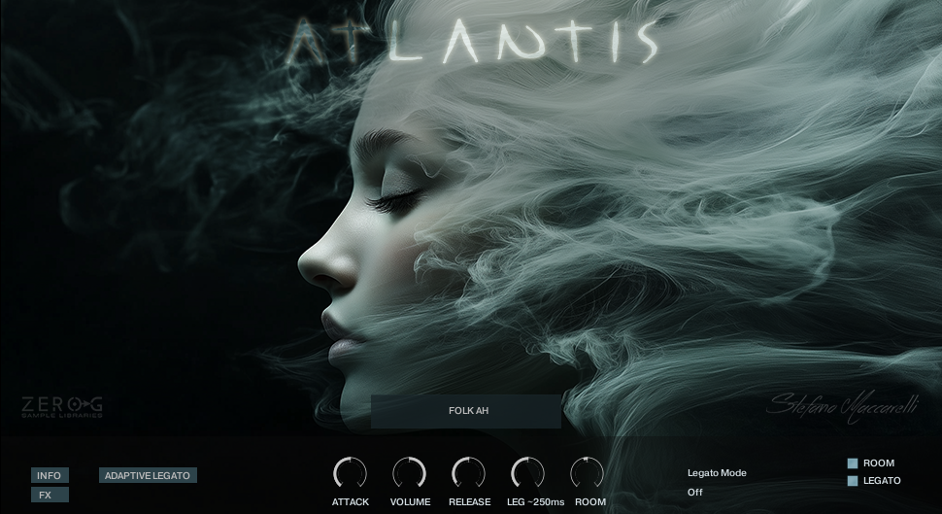The width and height of the screenshot is (942, 514).
Task: Click the VOLUME label under the knob
Action: [x=410, y=502]
